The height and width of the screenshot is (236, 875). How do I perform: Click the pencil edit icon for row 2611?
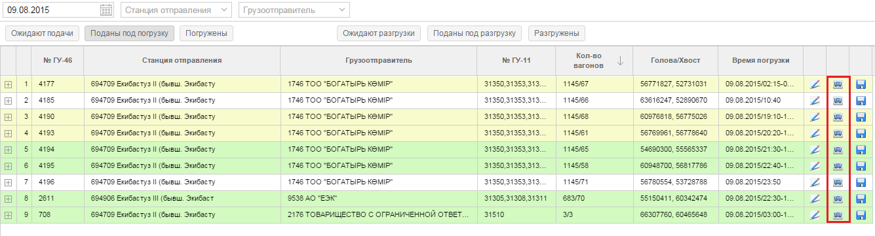[x=815, y=199]
